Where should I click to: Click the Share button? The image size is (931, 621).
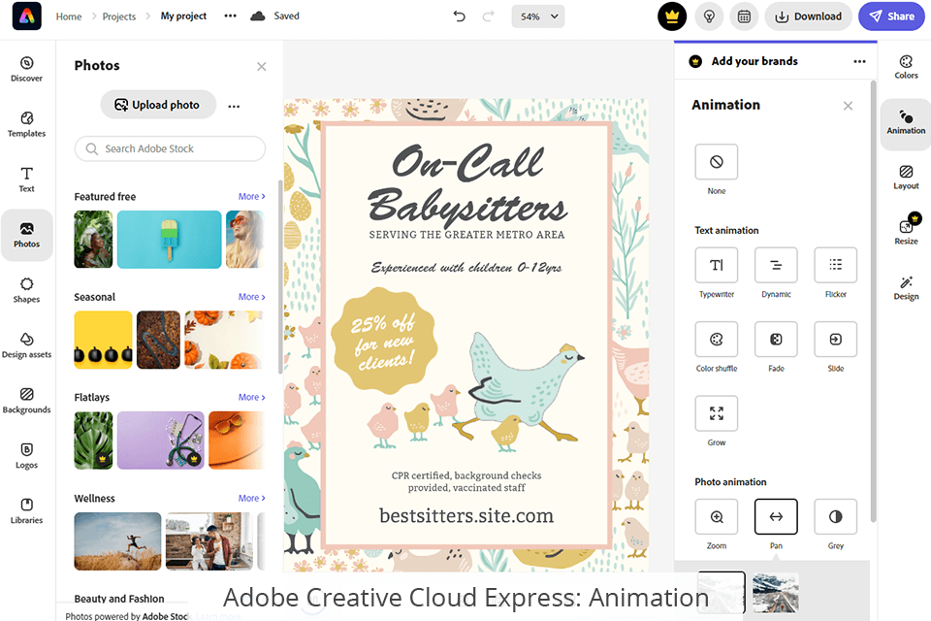coord(891,16)
